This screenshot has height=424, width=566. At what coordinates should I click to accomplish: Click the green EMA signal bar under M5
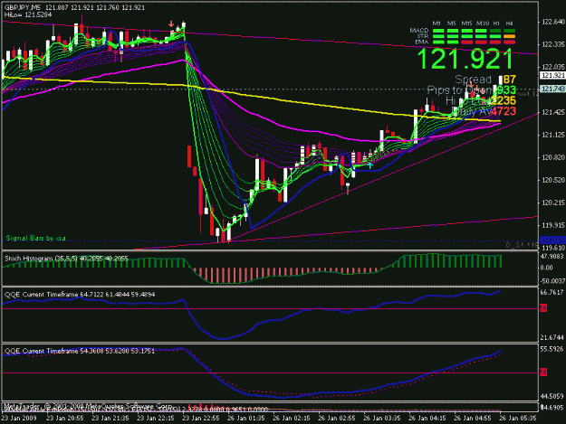(453, 42)
